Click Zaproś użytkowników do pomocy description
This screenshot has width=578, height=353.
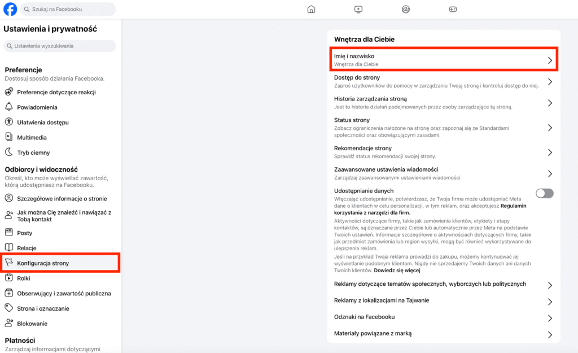point(436,86)
